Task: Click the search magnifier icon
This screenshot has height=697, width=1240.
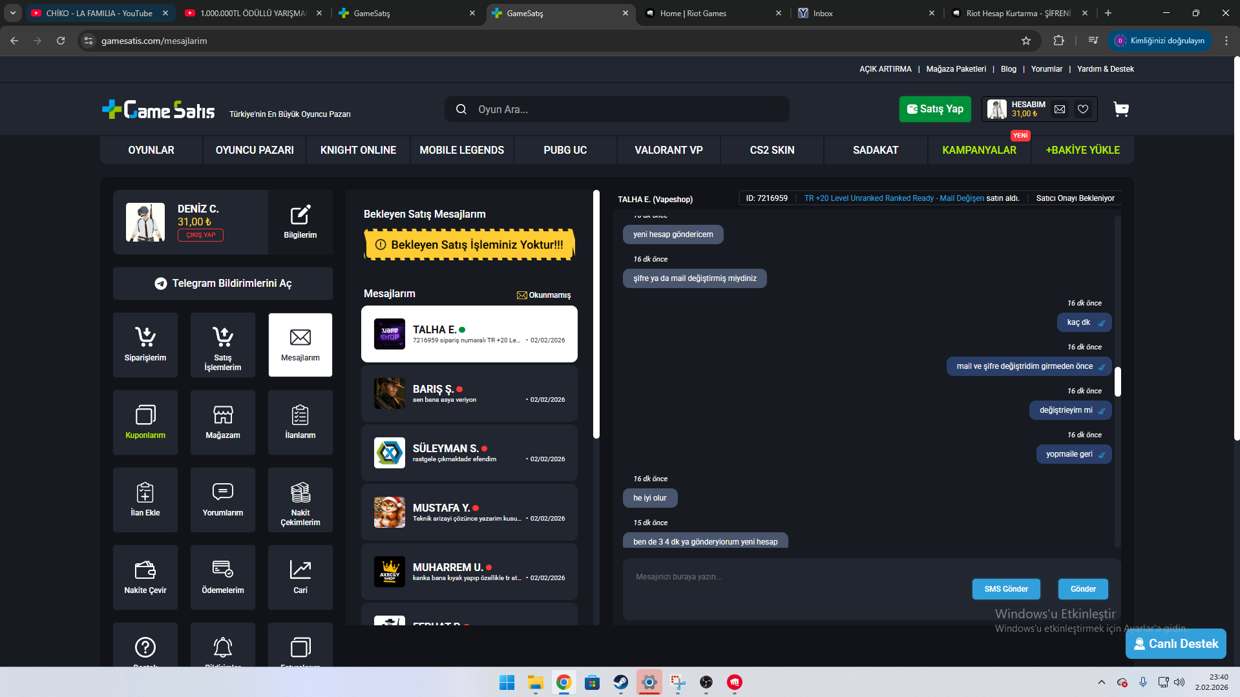Action: click(461, 109)
